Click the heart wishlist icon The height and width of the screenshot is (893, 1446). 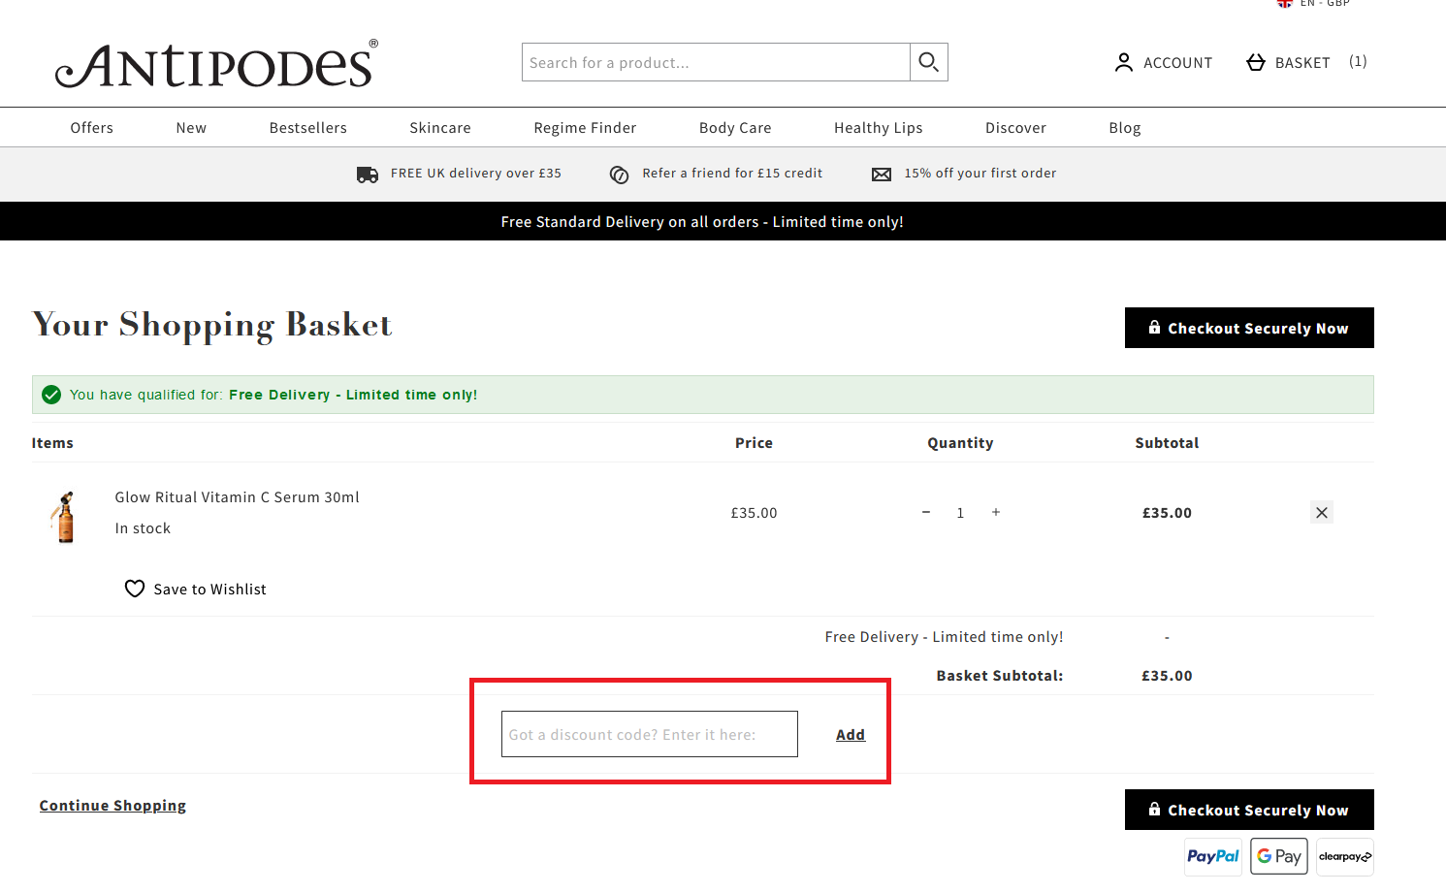pyautogui.click(x=135, y=589)
